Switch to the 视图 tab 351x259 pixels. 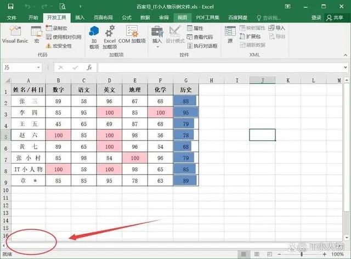[182, 18]
